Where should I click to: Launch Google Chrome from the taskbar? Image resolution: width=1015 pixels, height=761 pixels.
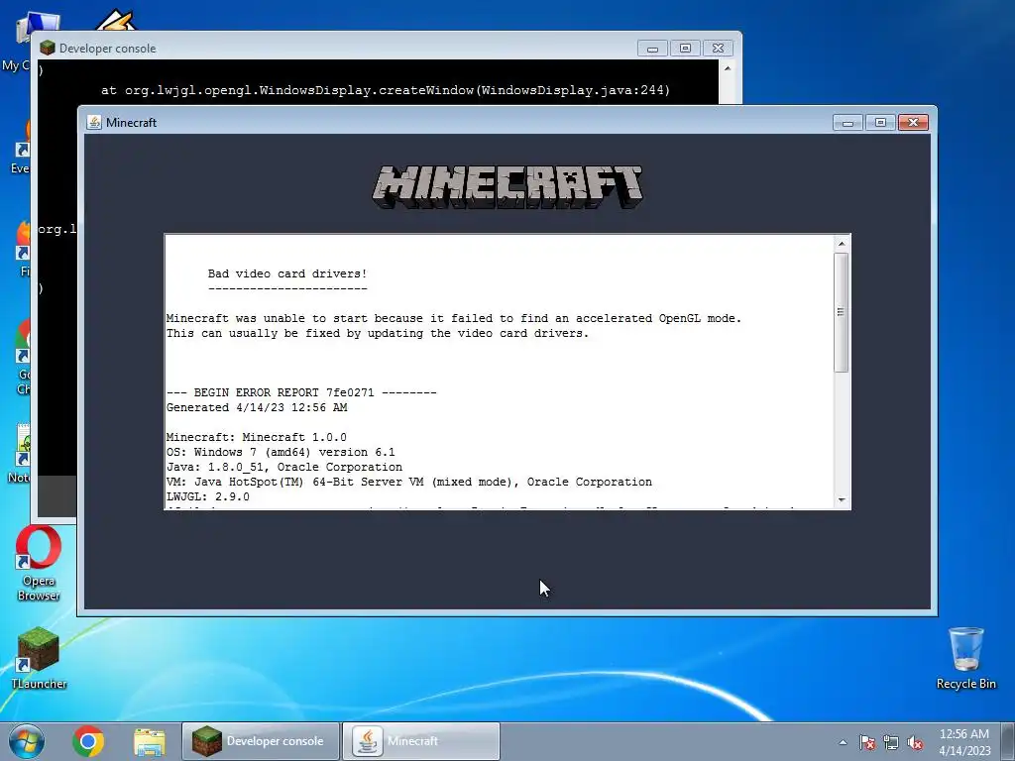click(88, 741)
